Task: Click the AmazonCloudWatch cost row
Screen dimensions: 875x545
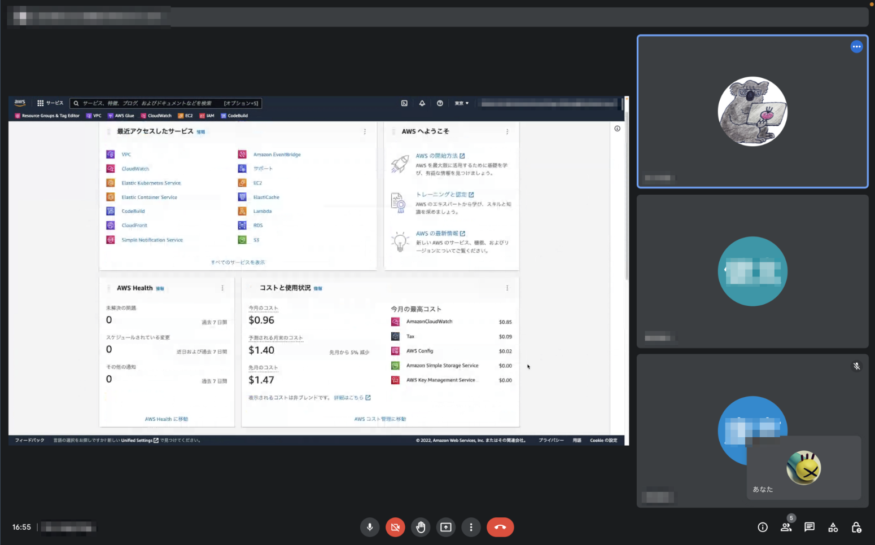Action: (451, 322)
